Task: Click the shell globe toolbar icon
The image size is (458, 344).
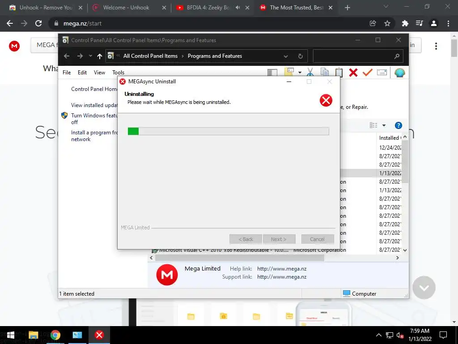Action: pyautogui.click(x=399, y=73)
